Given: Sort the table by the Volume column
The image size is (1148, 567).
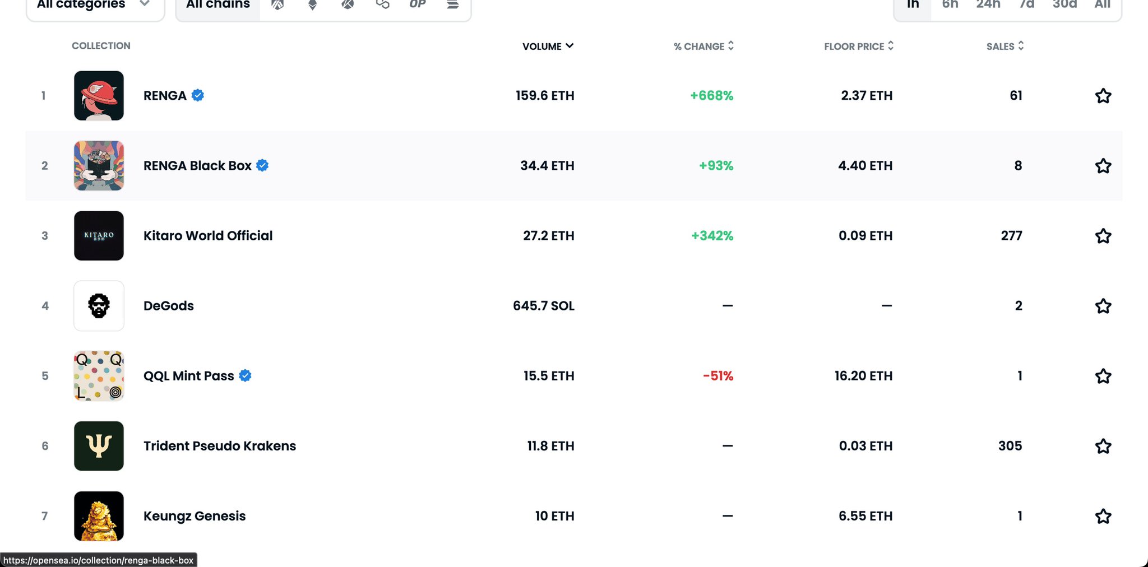Looking at the screenshot, I should coord(548,46).
